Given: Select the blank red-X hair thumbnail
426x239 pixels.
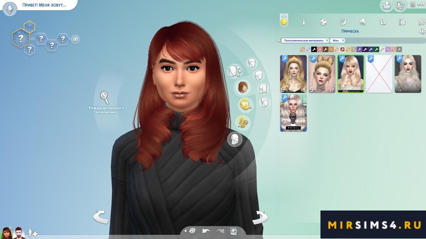Looking at the screenshot, I should point(379,74).
